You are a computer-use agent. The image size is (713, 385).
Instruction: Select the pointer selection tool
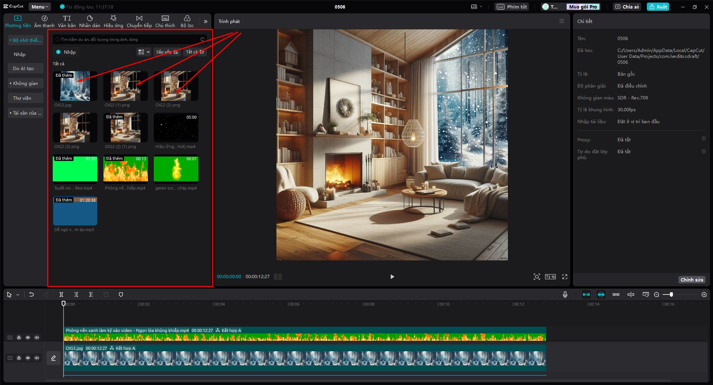9,294
